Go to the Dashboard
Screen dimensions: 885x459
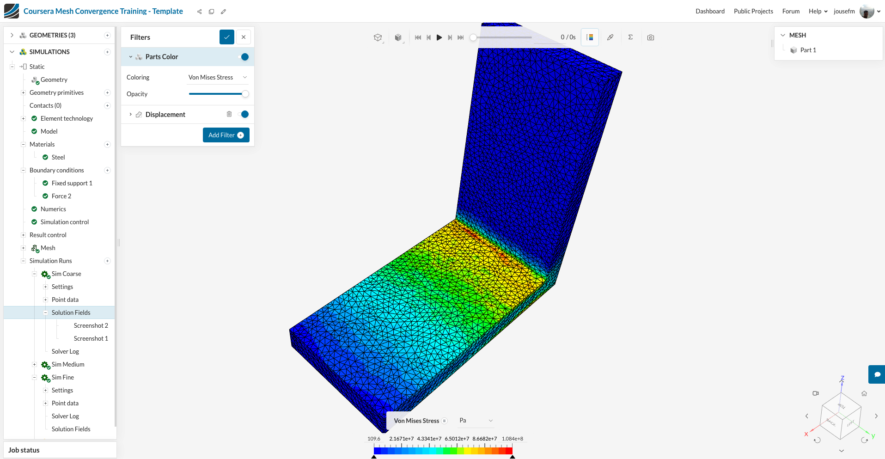710,12
